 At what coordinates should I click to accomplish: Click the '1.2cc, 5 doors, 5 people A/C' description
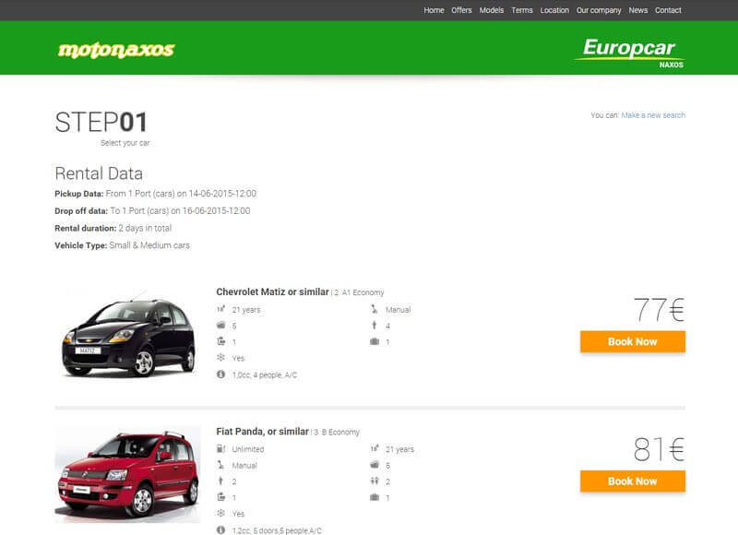pos(277,530)
